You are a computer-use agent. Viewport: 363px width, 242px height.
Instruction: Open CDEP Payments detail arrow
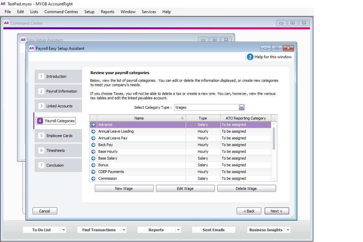click(x=93, y=172)
